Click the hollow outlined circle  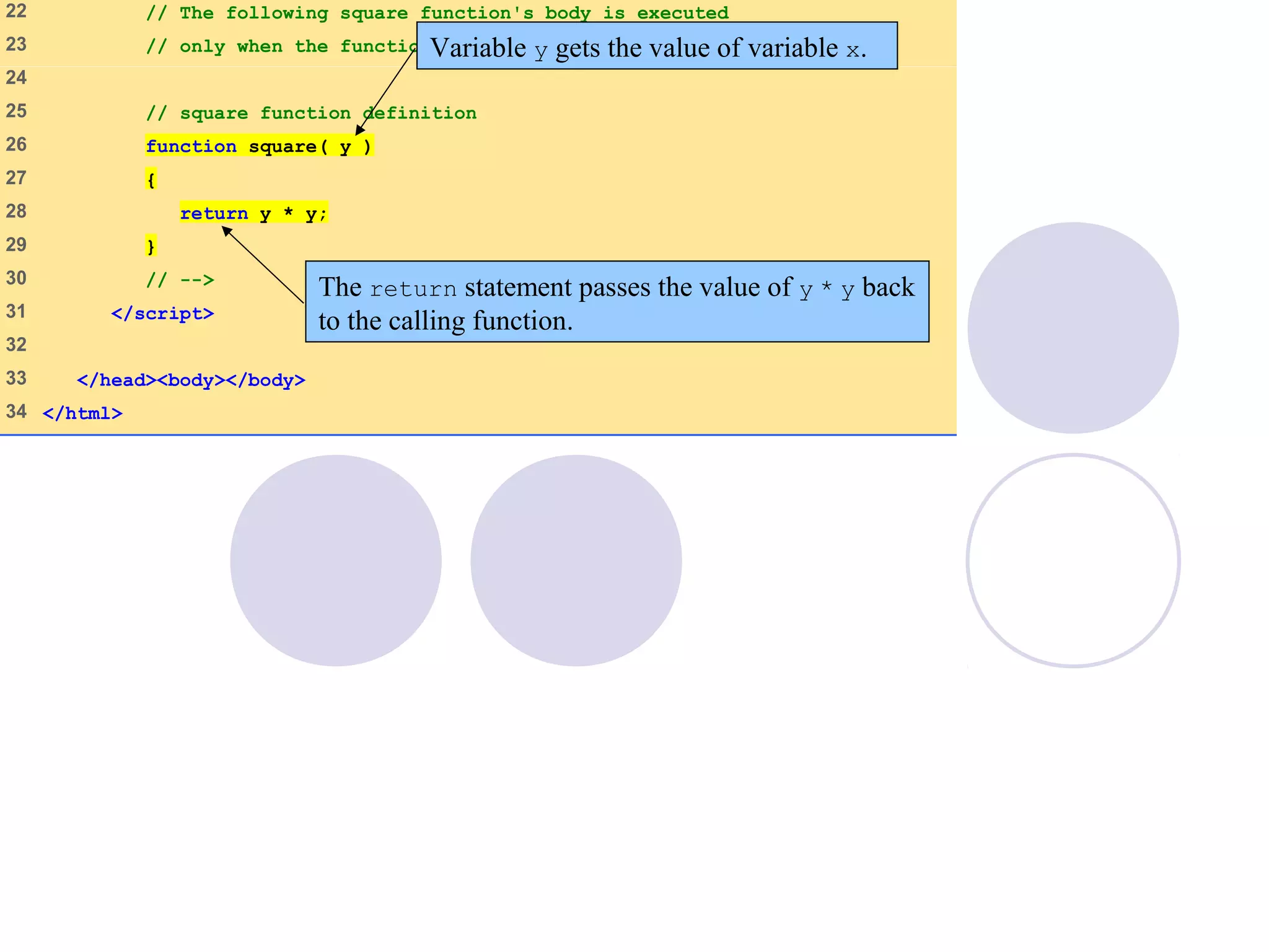pyautogui.click(x=1073, y=561)
